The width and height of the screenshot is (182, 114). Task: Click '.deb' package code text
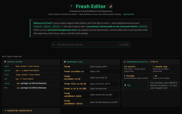pos(18,84)
